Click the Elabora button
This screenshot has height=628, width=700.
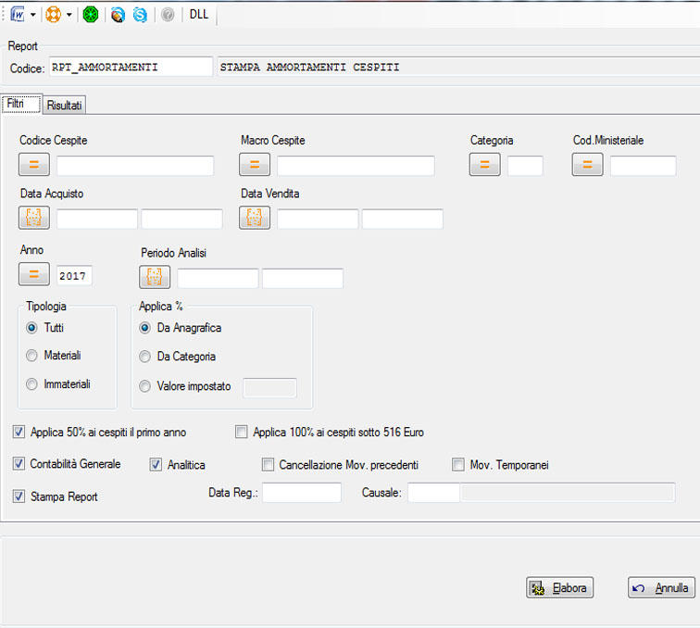560,588
